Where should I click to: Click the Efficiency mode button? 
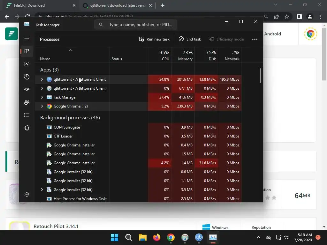pos(226,39)
